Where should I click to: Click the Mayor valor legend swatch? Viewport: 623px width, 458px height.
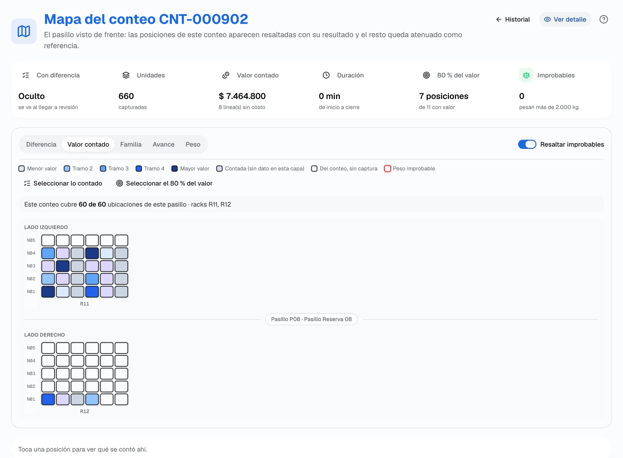coord(174,168)
